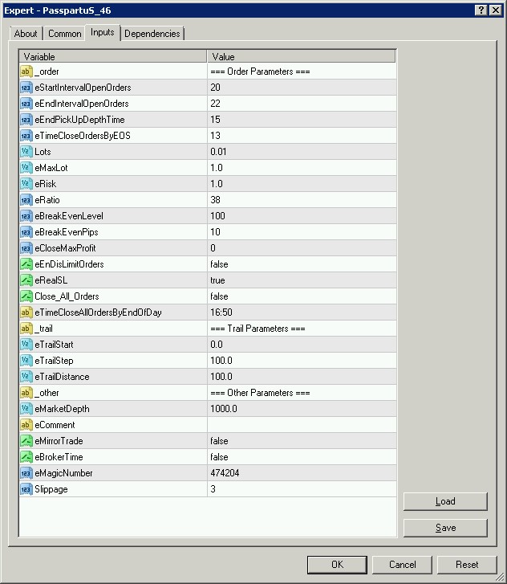Select the eComment variable name
Viewport: 507px width, 584px height.
pyautogui.click(x=55, y=425)
